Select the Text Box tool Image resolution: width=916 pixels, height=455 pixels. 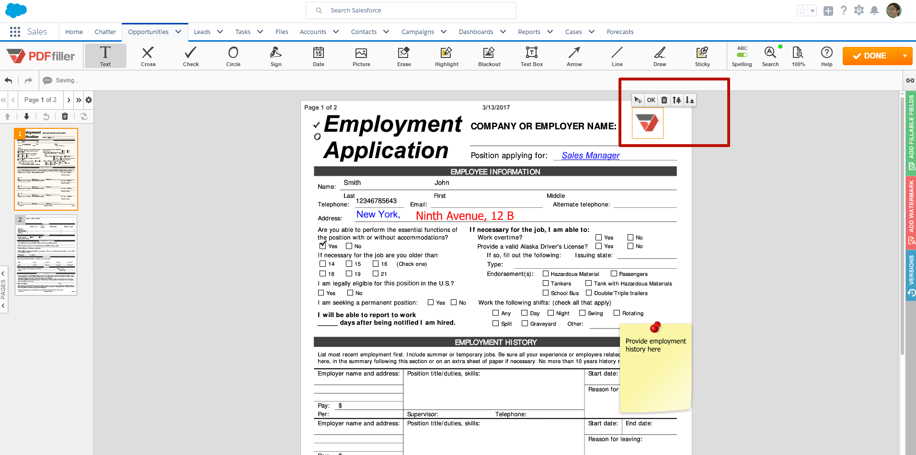[532, 56]
